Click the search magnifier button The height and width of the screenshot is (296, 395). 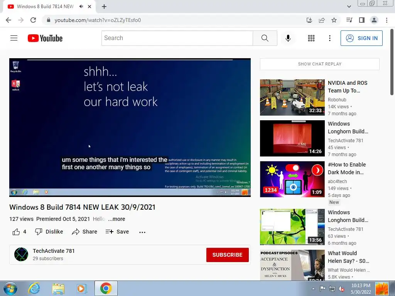coord(265,38)
